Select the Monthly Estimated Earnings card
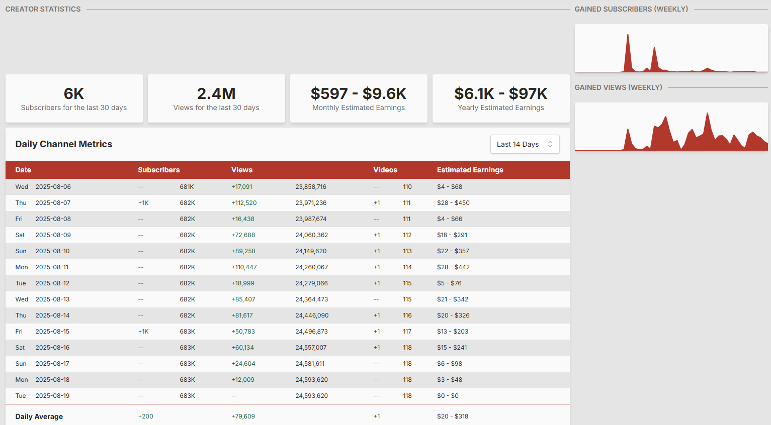The image size is (771, 425). click(x=359, y=98)
